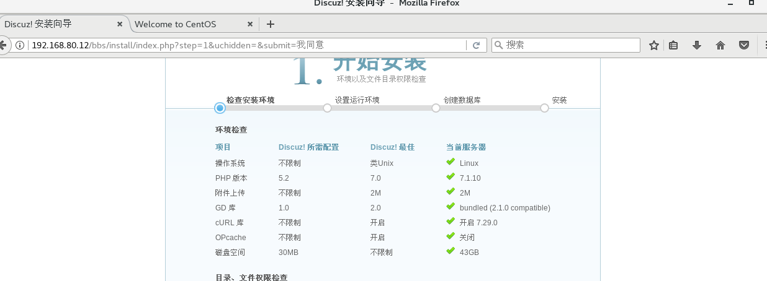
Task: Close the Welcome to CentOS tab
Action: tap(250, 24)
